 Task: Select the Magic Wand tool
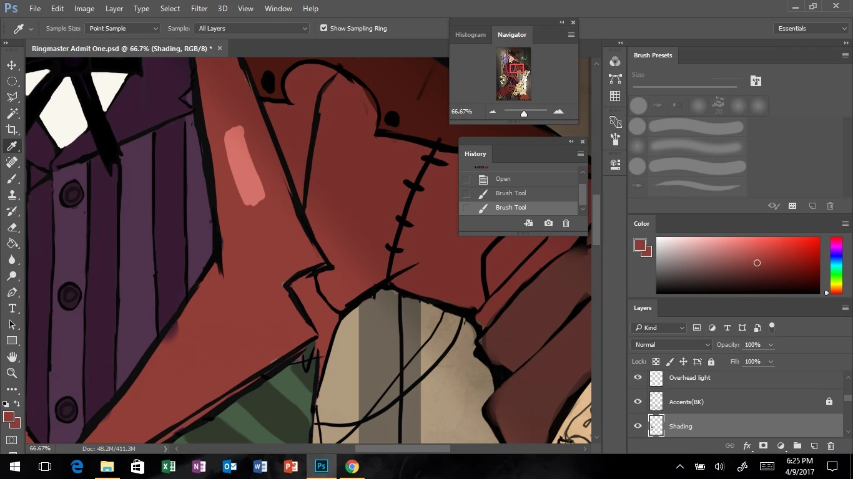point(12,114)
